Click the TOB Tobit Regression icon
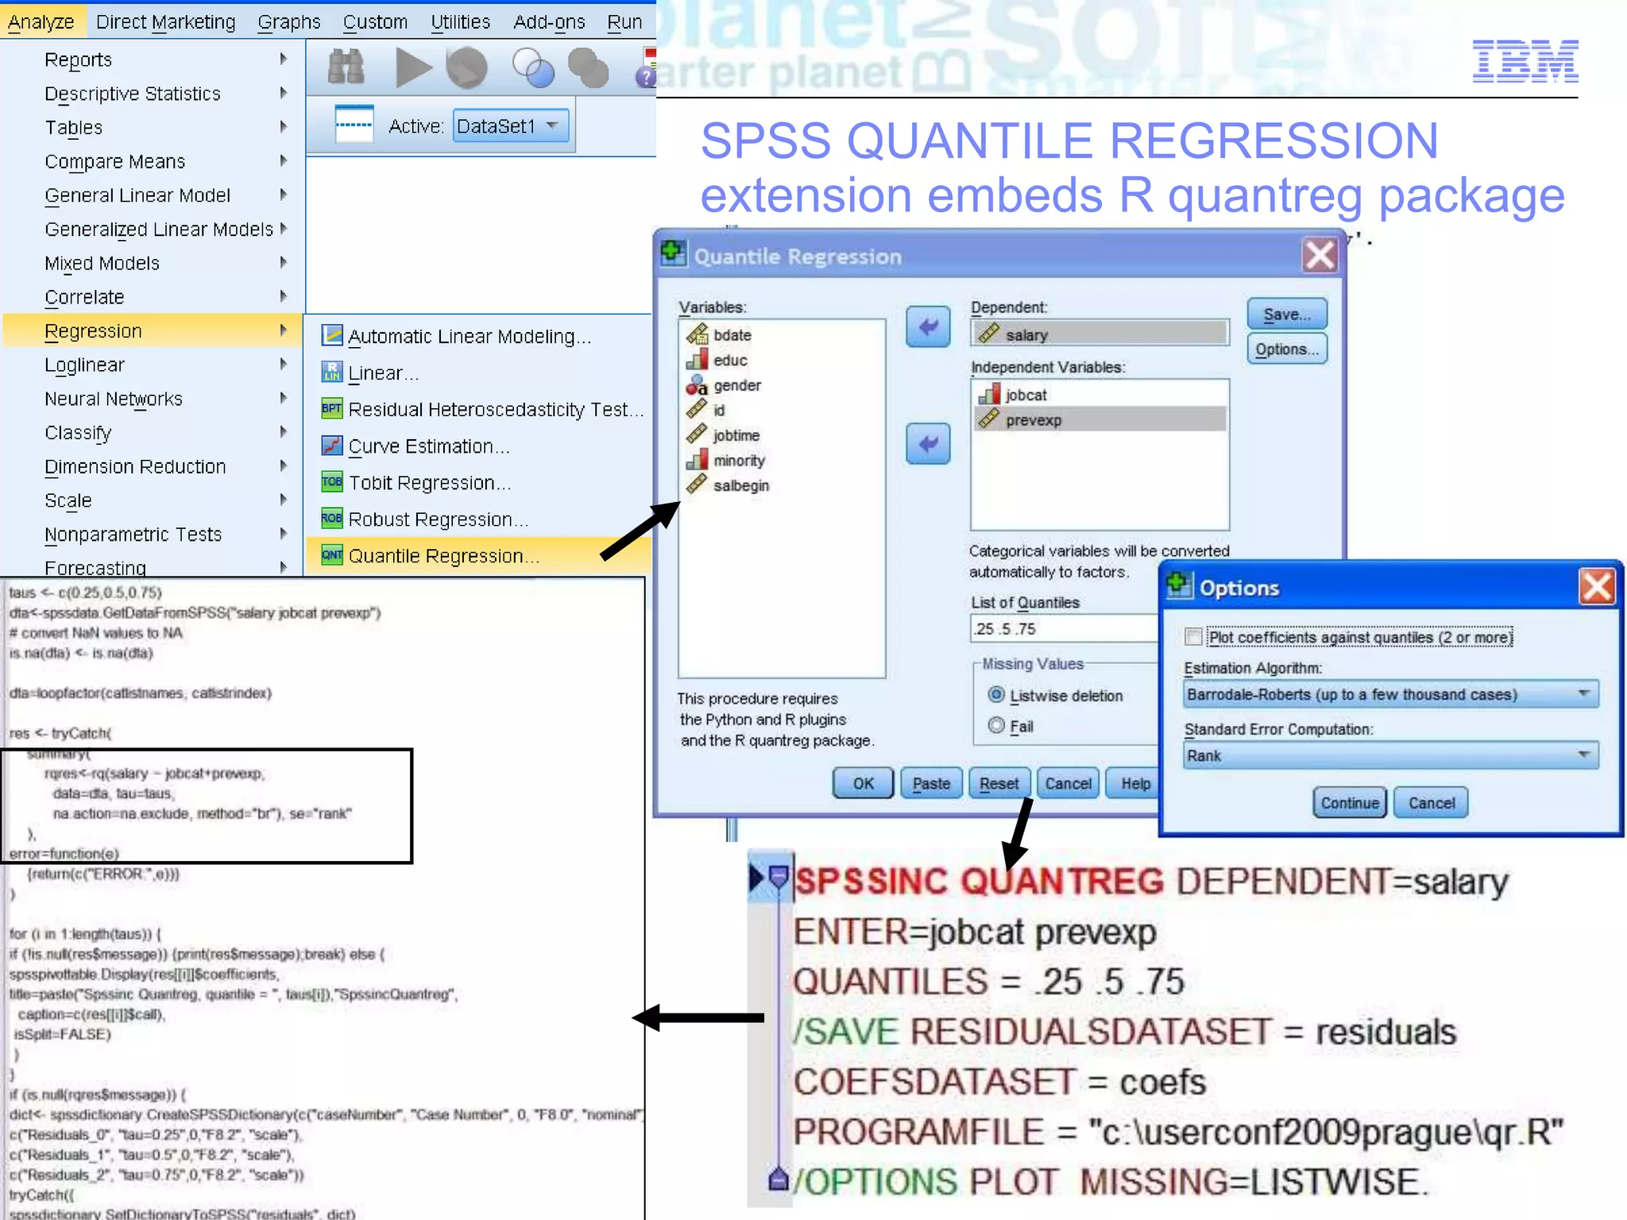Image resolution: width=1627 pixels, height=1220 pixels. coord(332,481)
